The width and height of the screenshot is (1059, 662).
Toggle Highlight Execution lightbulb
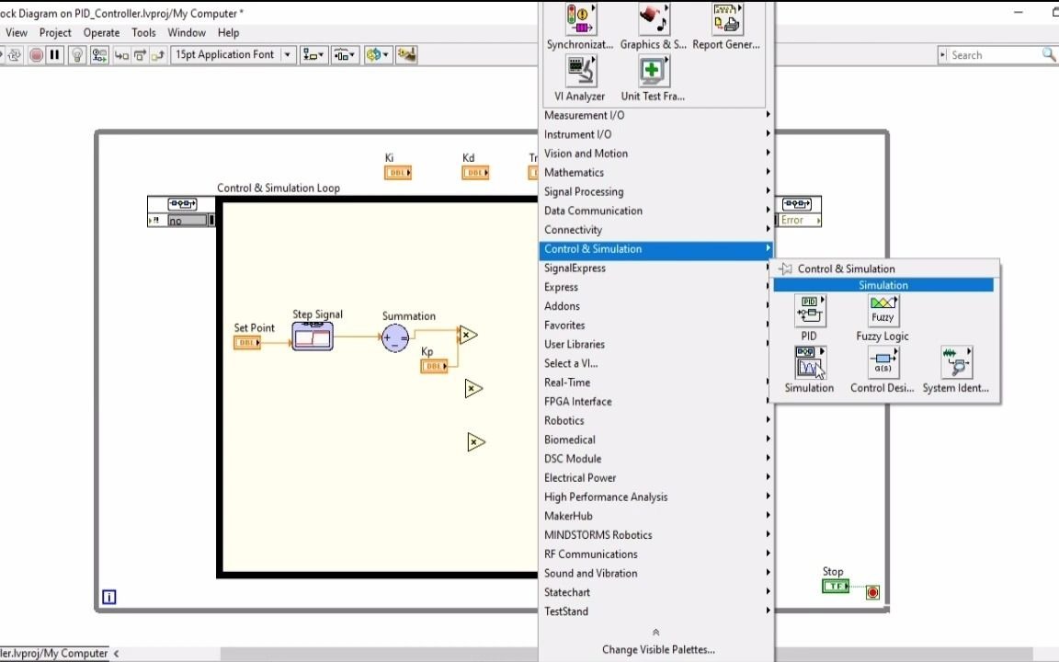(77, 54)
